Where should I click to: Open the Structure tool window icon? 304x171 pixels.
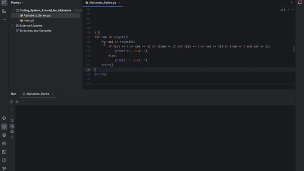(x=4, y=11)
